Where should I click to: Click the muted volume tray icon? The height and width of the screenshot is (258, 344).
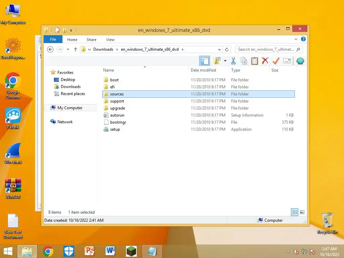point(296,252)
